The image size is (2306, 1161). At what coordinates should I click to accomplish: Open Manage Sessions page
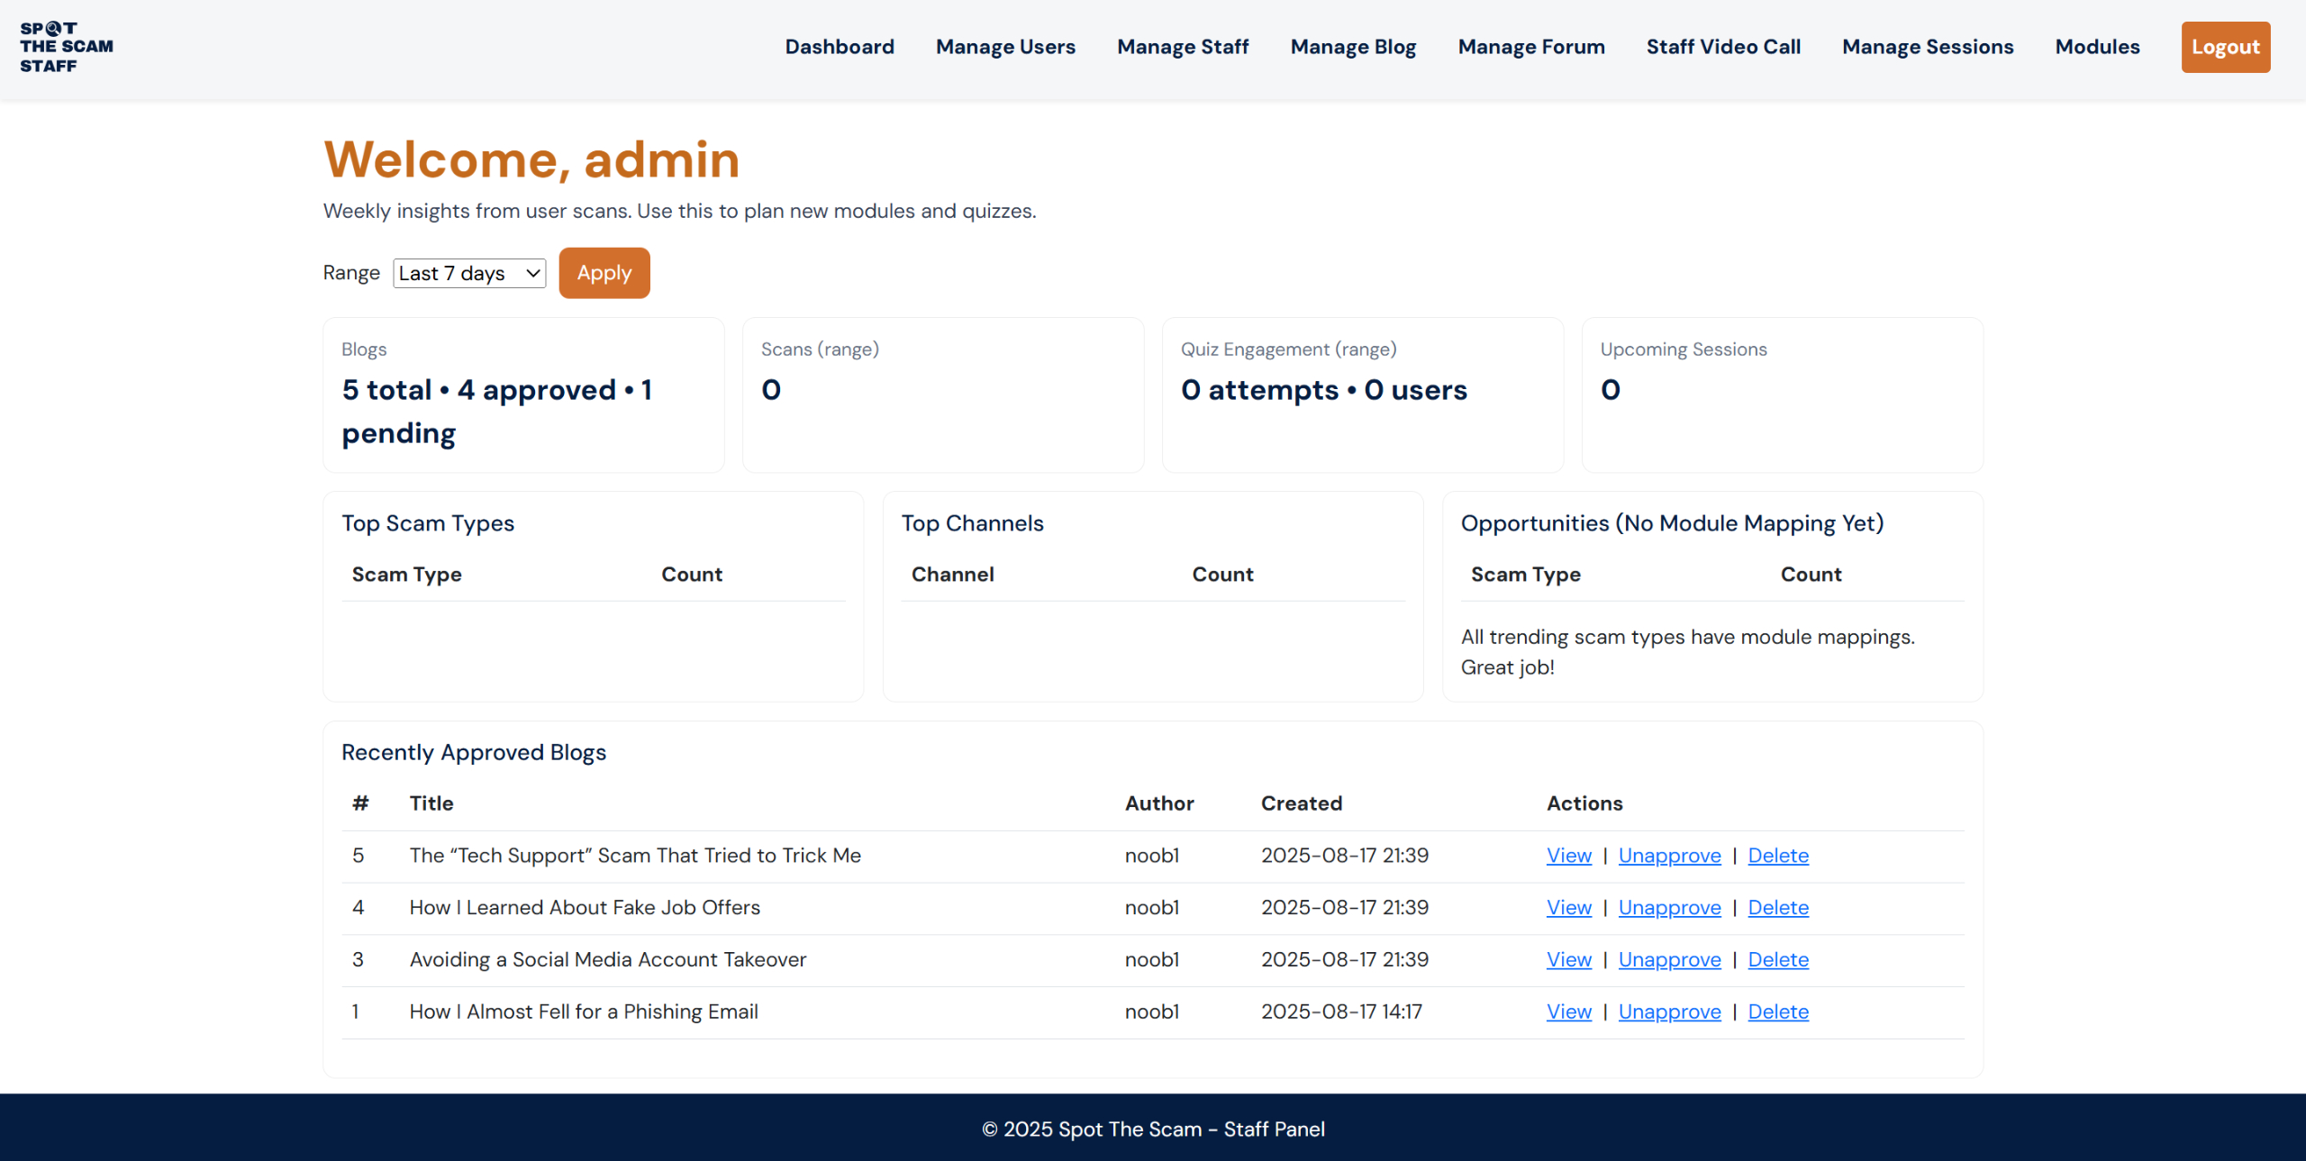[1927, 47]
